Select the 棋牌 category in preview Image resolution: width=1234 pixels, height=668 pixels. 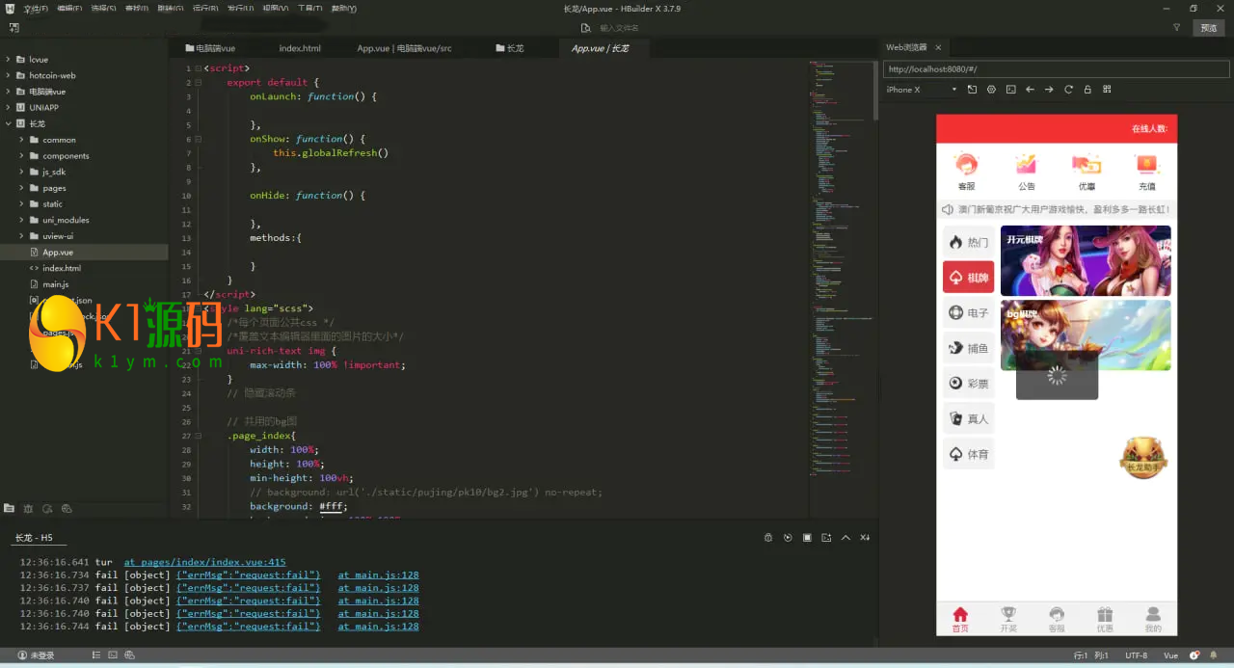968,278
